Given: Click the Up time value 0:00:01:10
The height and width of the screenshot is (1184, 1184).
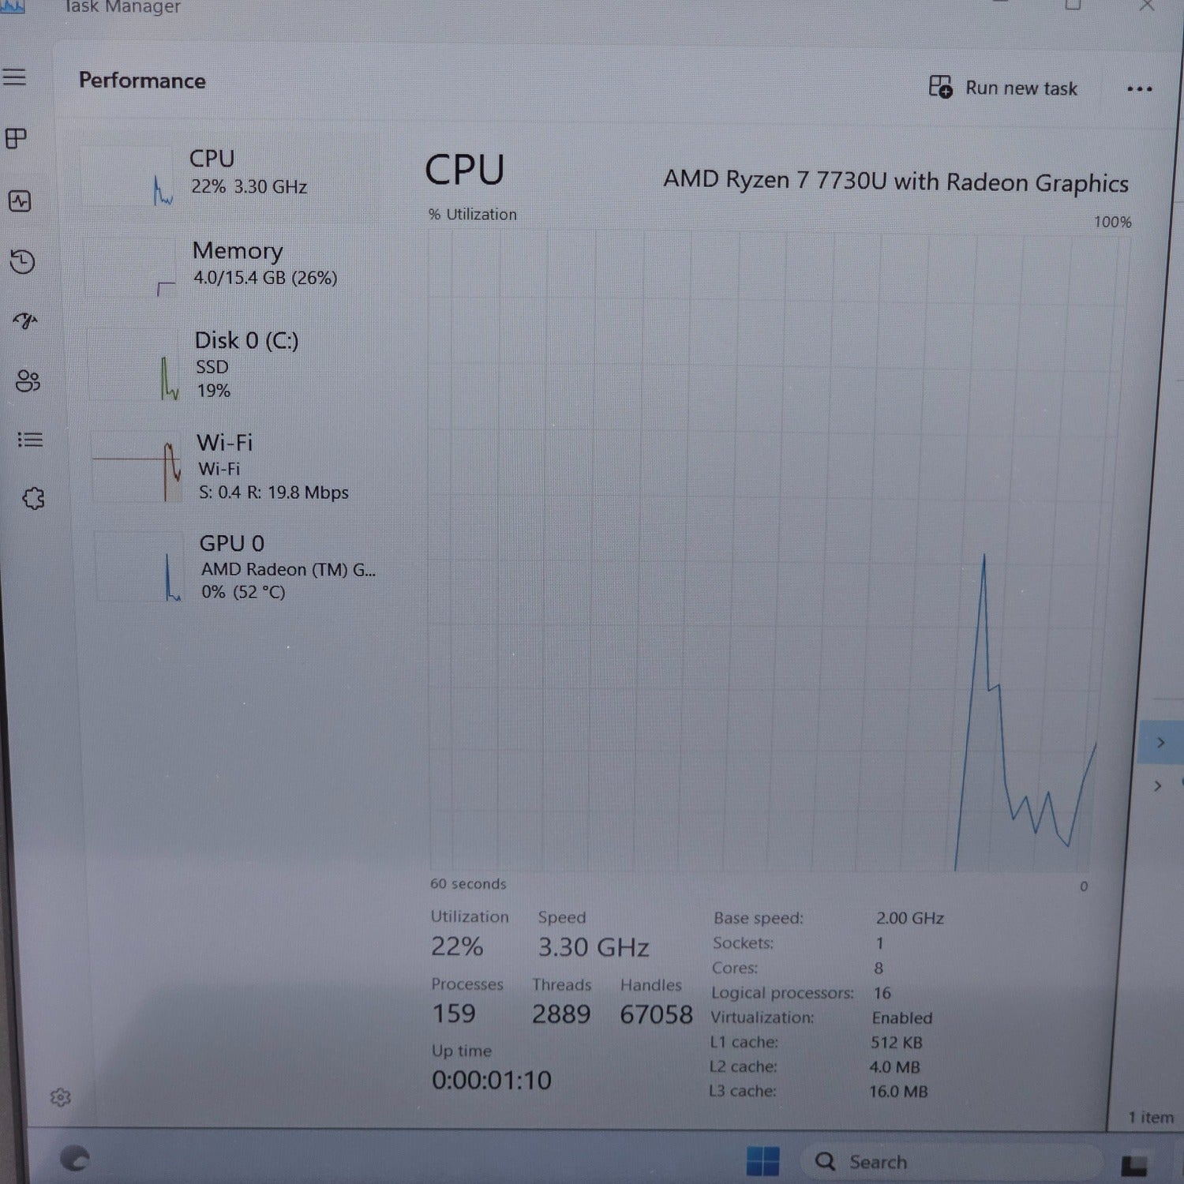Looking at the screenshot, I should pyautogui.click(x=492, y=1080).
